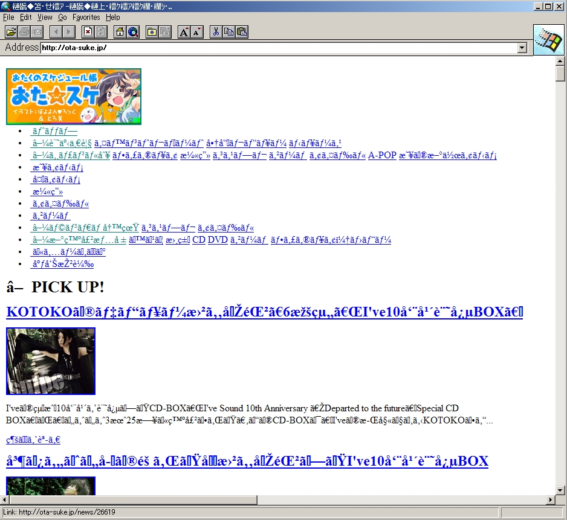The height and width of the screenshot is (520, 567).
Task: Click the Cut scissors icon
Action: pyautogui.click(x=216, y=32)
